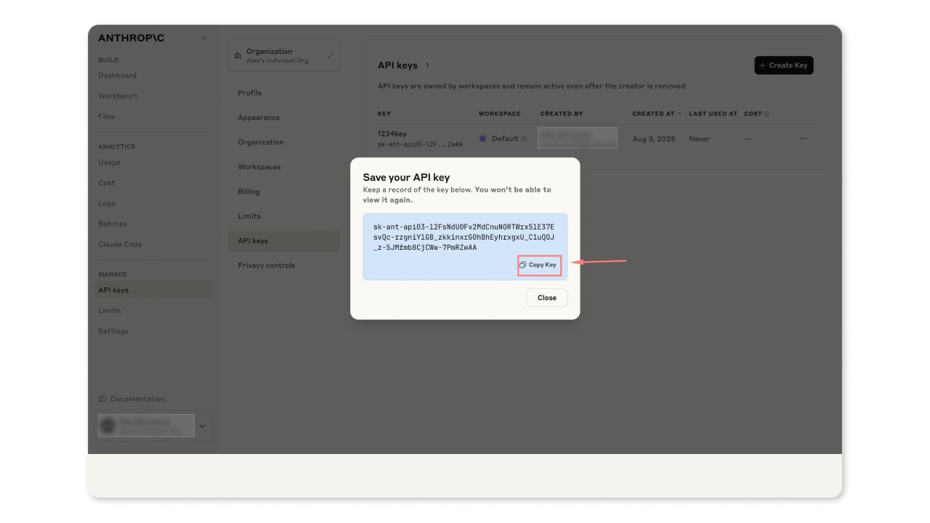
Task: Open the Privacy controls tab
Action: [267, 266]
